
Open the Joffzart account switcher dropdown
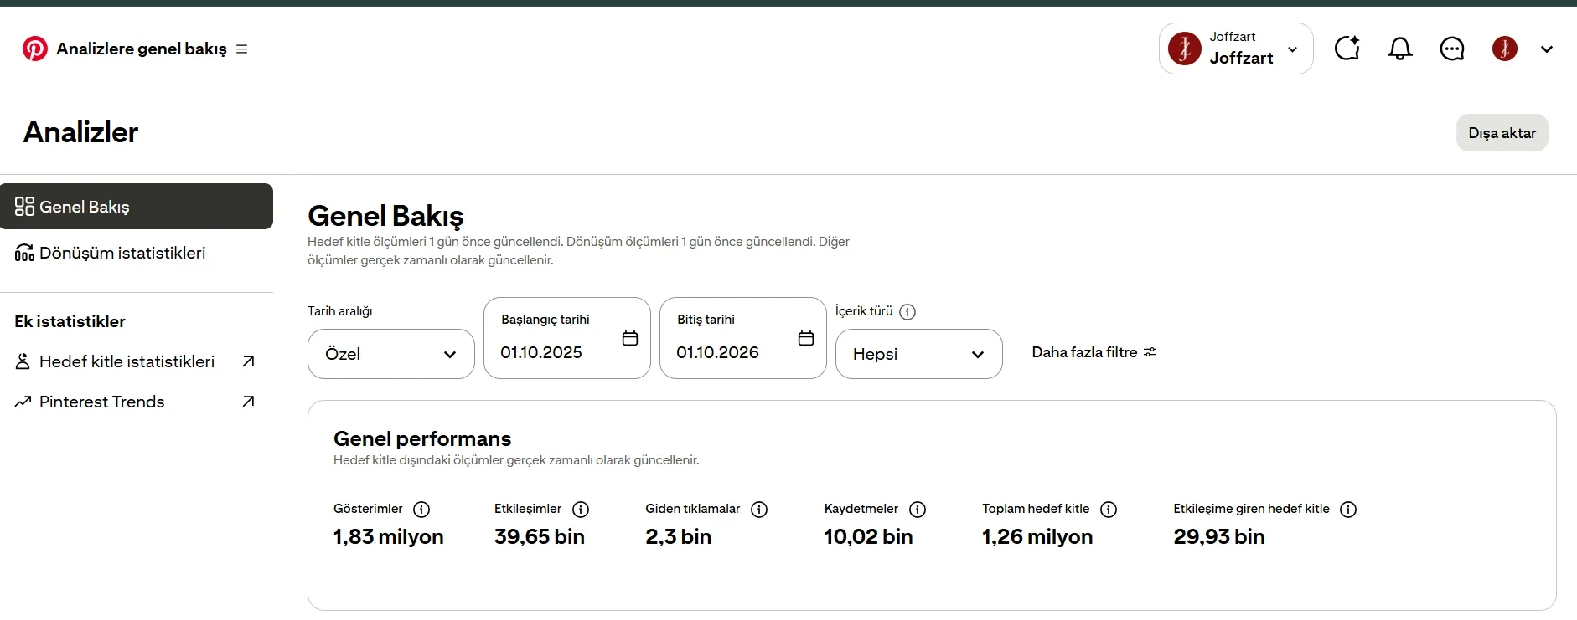(x=1236, y=49)
